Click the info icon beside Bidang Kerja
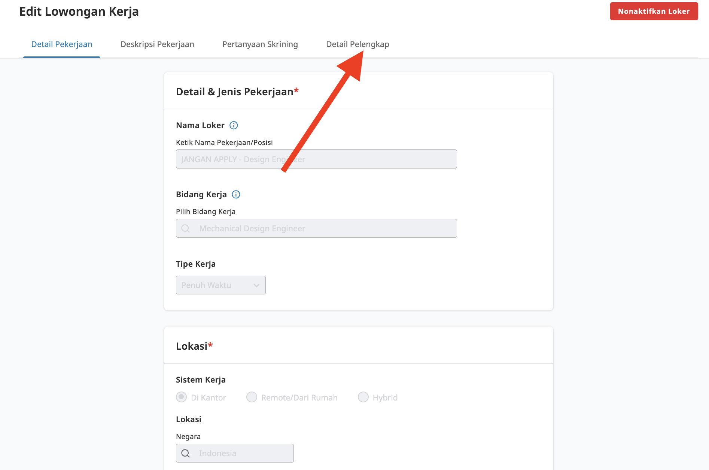Viewport: 709px width, 470px height. (x=236, y=195)
